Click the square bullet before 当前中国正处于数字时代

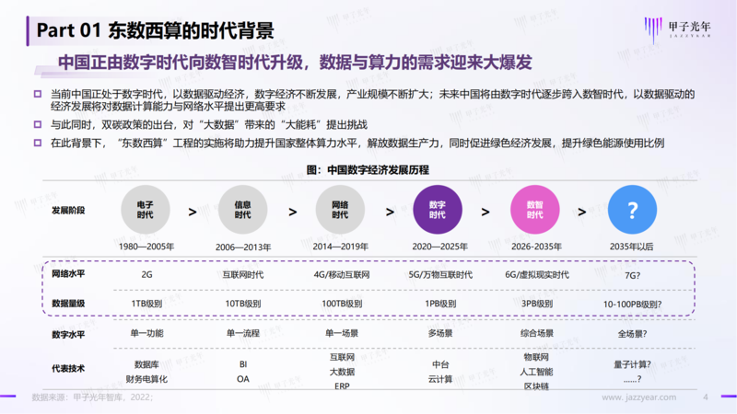pos(38,94)
